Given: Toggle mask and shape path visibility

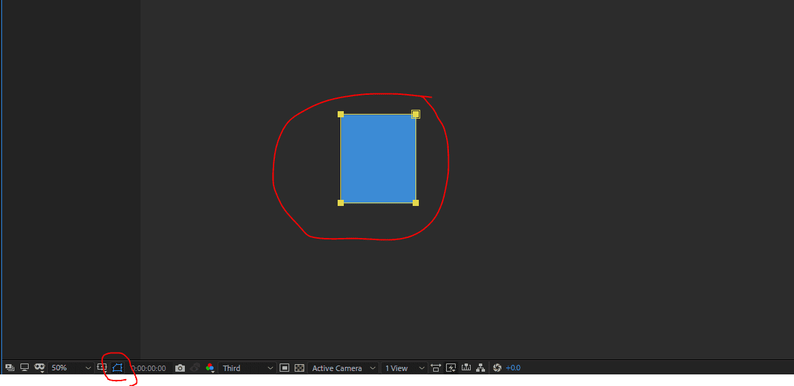Looking at the screenshot, I should [x=117, y=368].
